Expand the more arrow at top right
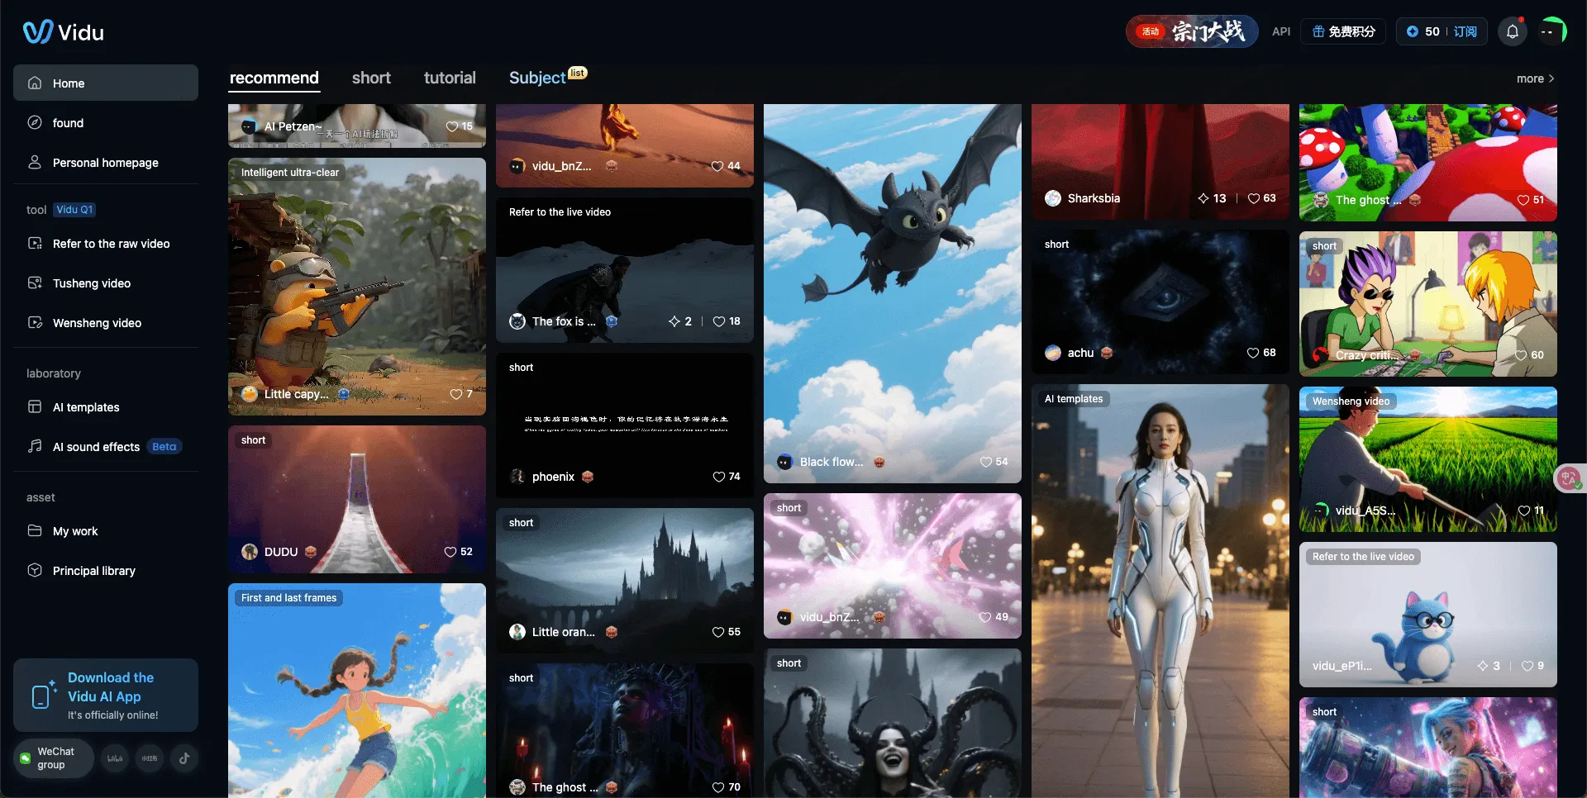The width and height of the screenshot is (1587, 798). (x=1551, y=78)
